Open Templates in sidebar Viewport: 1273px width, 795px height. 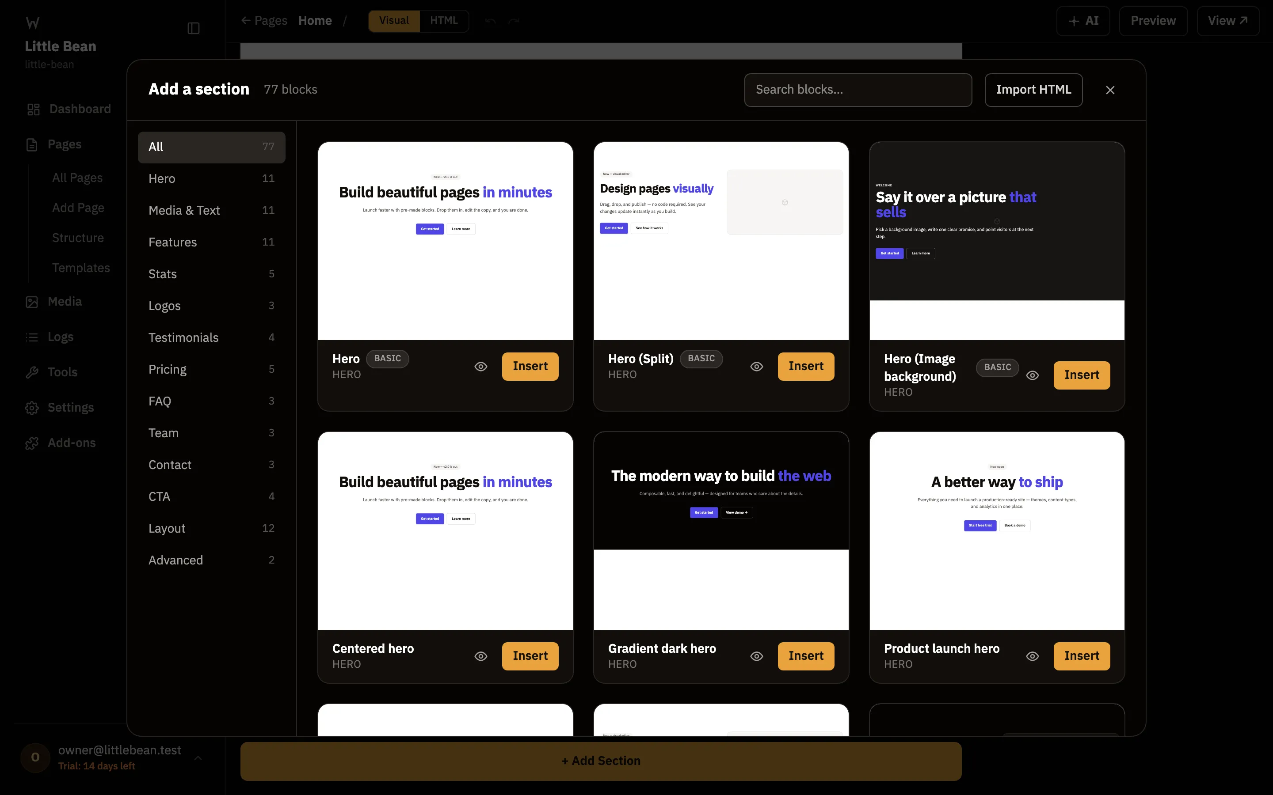pos(81,268)
